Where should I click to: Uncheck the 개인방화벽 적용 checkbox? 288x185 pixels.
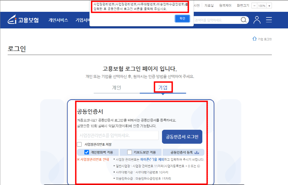[86, 152]
